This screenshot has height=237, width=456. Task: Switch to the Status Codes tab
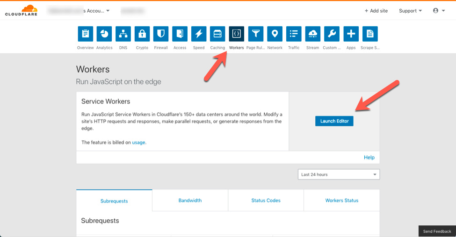tap(266, 201)
